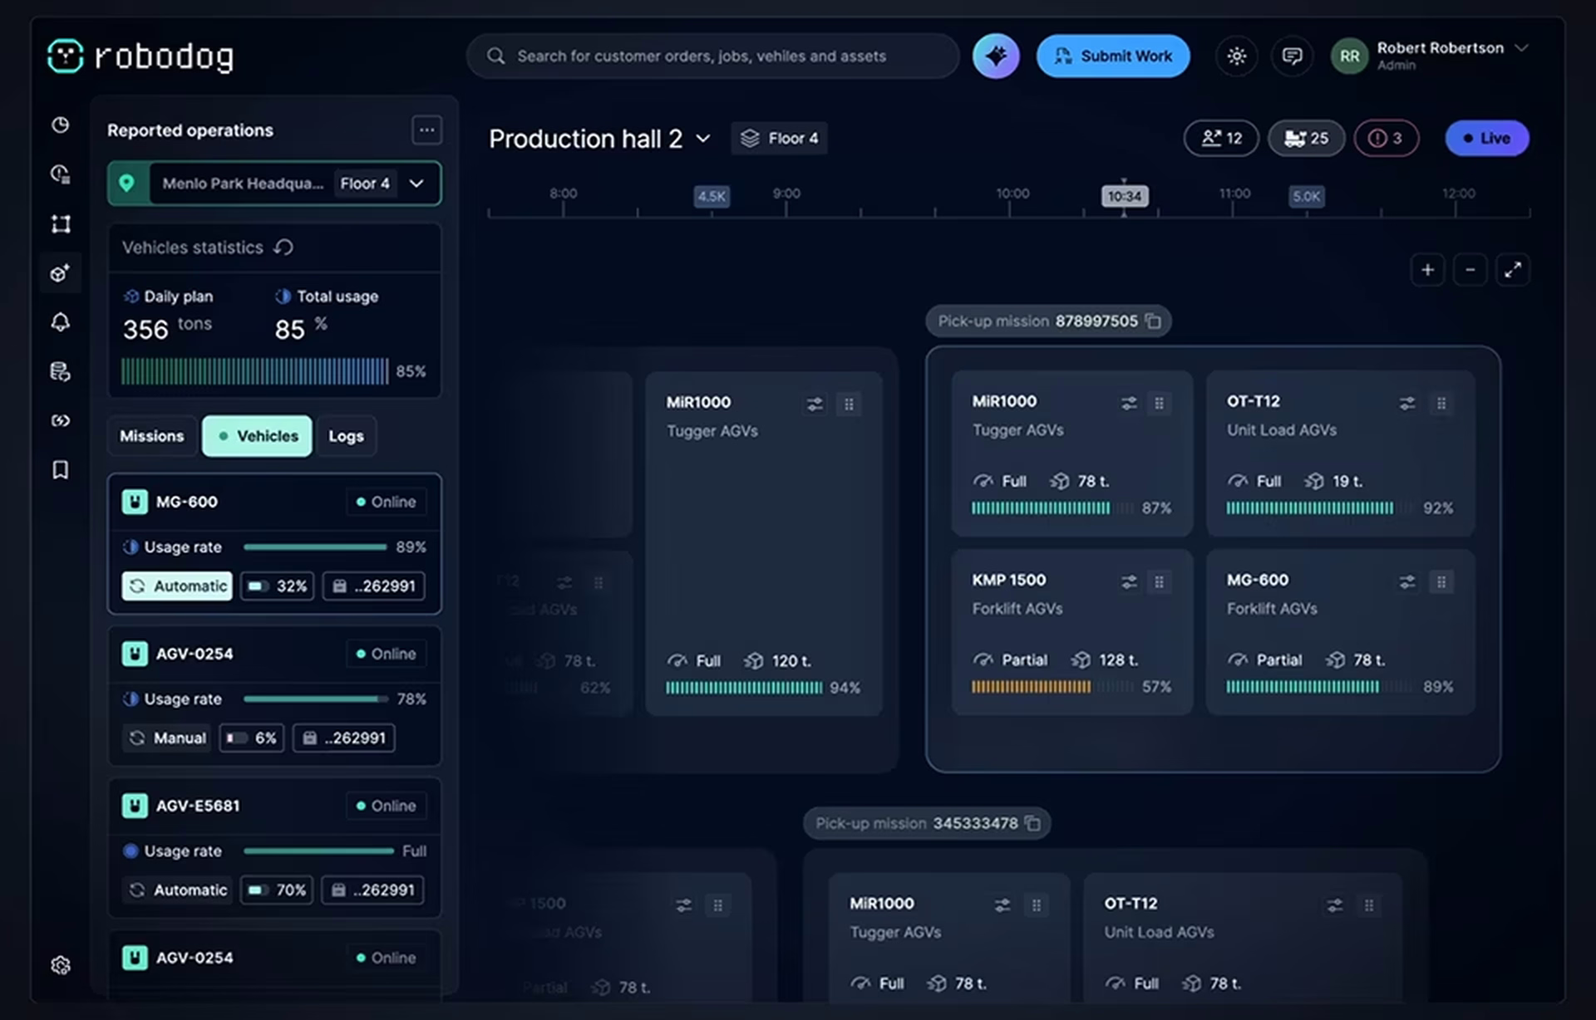Viewport: 1596px width, 1020px height.
Task: Open the database icon in sidebar
Action: pos(61,371)
